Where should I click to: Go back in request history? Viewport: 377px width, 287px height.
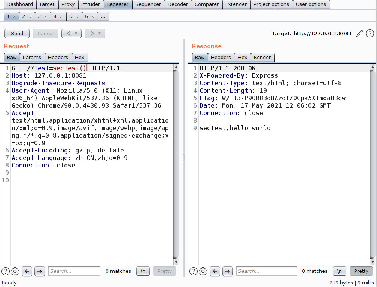point(68,33)
